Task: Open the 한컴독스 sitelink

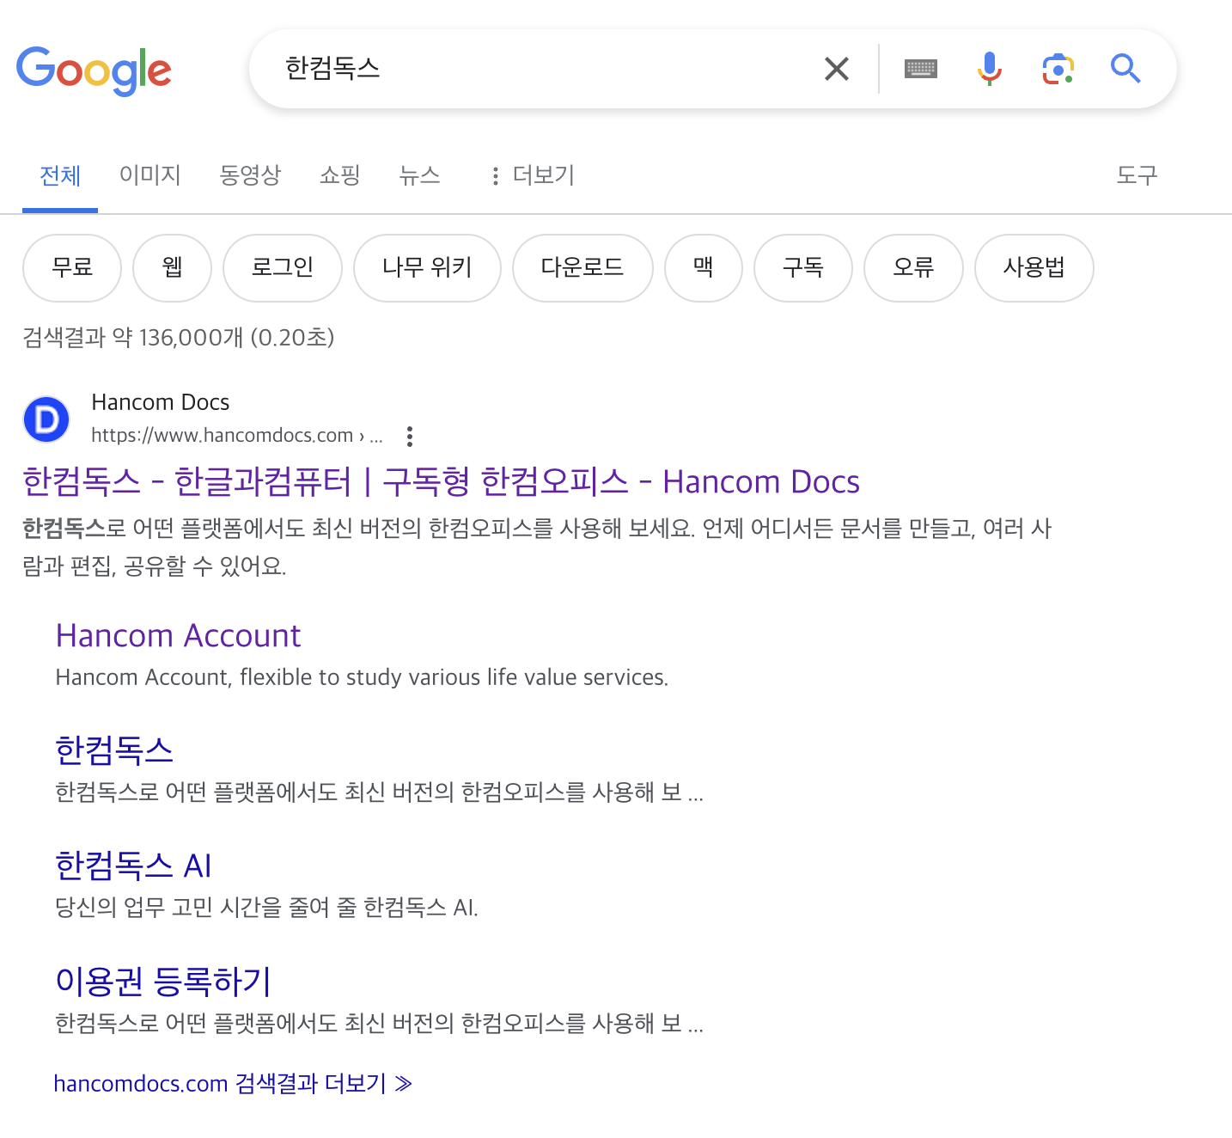Action: pos(114,750)
